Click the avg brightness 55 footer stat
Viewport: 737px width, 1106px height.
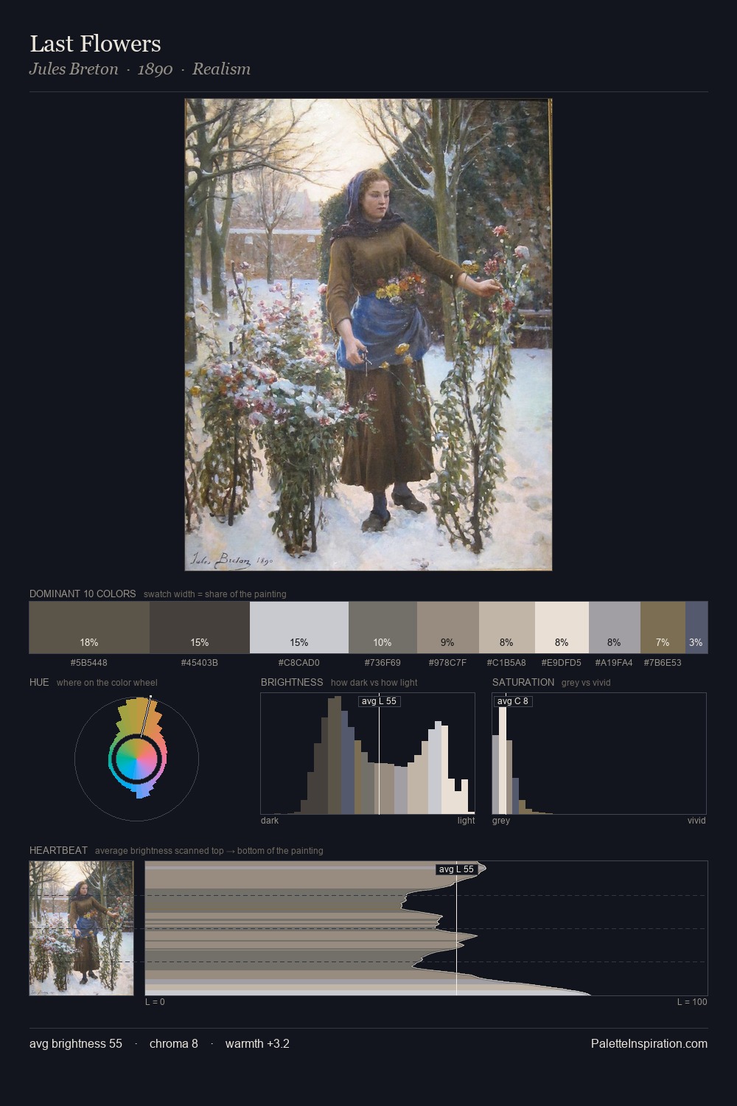[76, 1044]
